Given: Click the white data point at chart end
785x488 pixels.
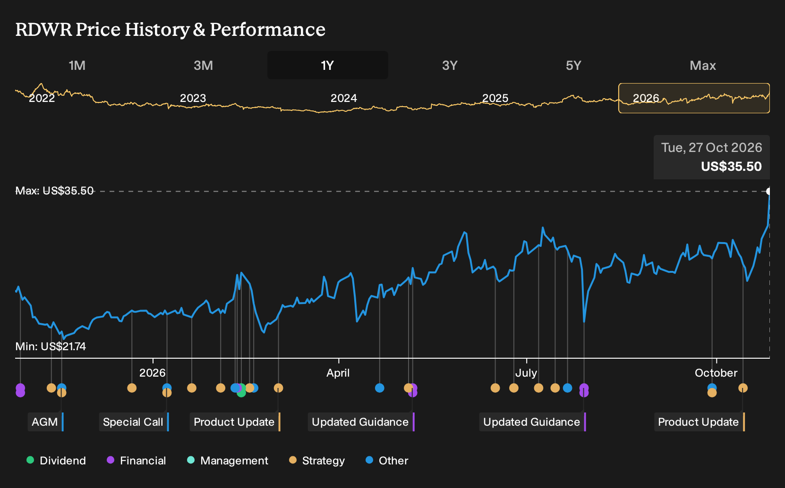Looking at the screenshot, I should [x=769, y=191].
